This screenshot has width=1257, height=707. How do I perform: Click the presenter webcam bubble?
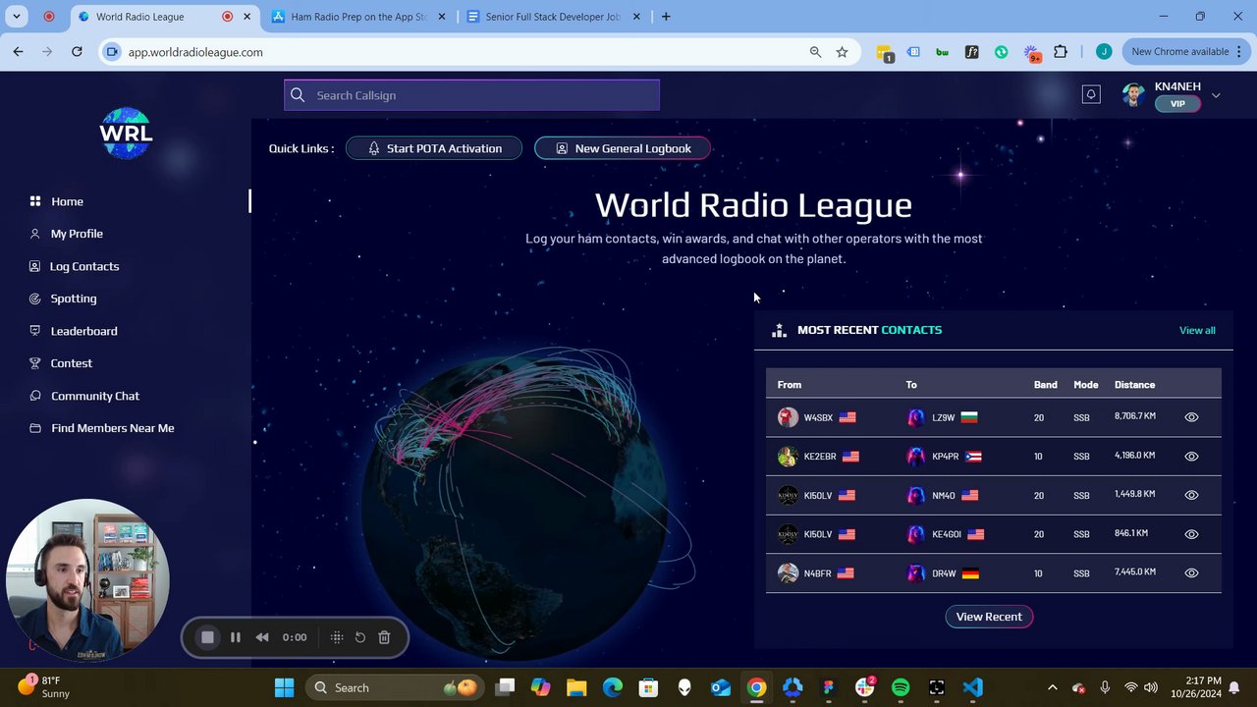pyautogui.click(x=87, y=580)
